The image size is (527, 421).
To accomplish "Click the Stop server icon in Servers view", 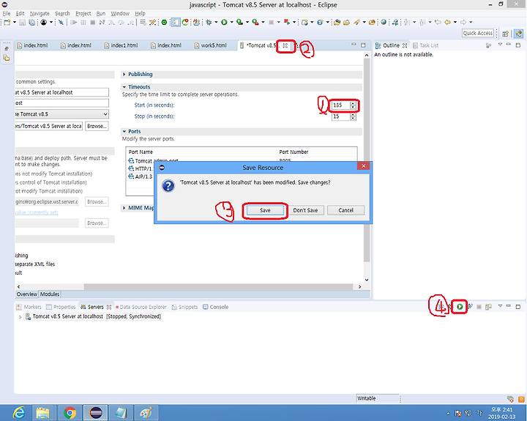I will pos(479,307).
